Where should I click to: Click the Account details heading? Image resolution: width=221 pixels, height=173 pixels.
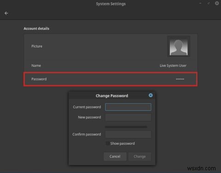point(36,28)
